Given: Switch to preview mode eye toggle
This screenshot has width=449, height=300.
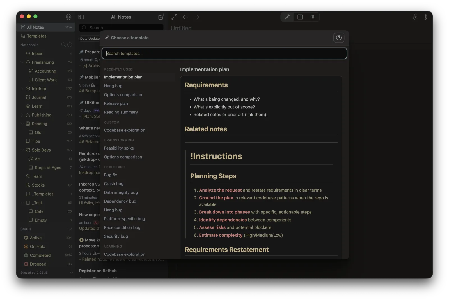Looking at the screenshot, I should point(313,17).
